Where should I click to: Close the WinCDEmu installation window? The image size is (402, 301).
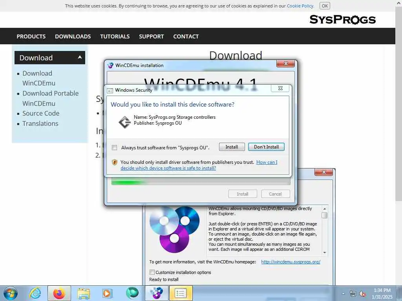click(x=286, y=63)
